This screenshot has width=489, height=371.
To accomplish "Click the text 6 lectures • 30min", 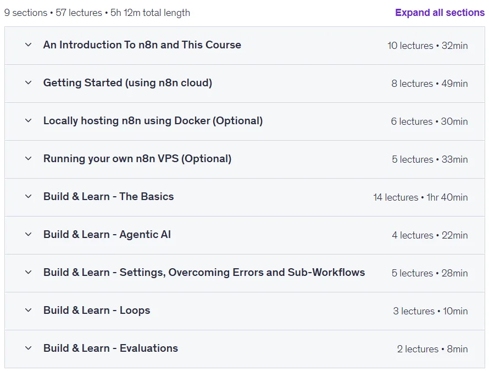I will tap(430, 121).
